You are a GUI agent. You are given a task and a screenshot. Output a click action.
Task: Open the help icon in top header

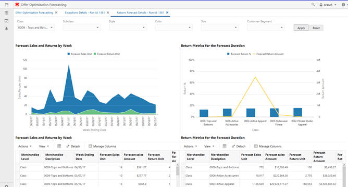pos(343,5)
